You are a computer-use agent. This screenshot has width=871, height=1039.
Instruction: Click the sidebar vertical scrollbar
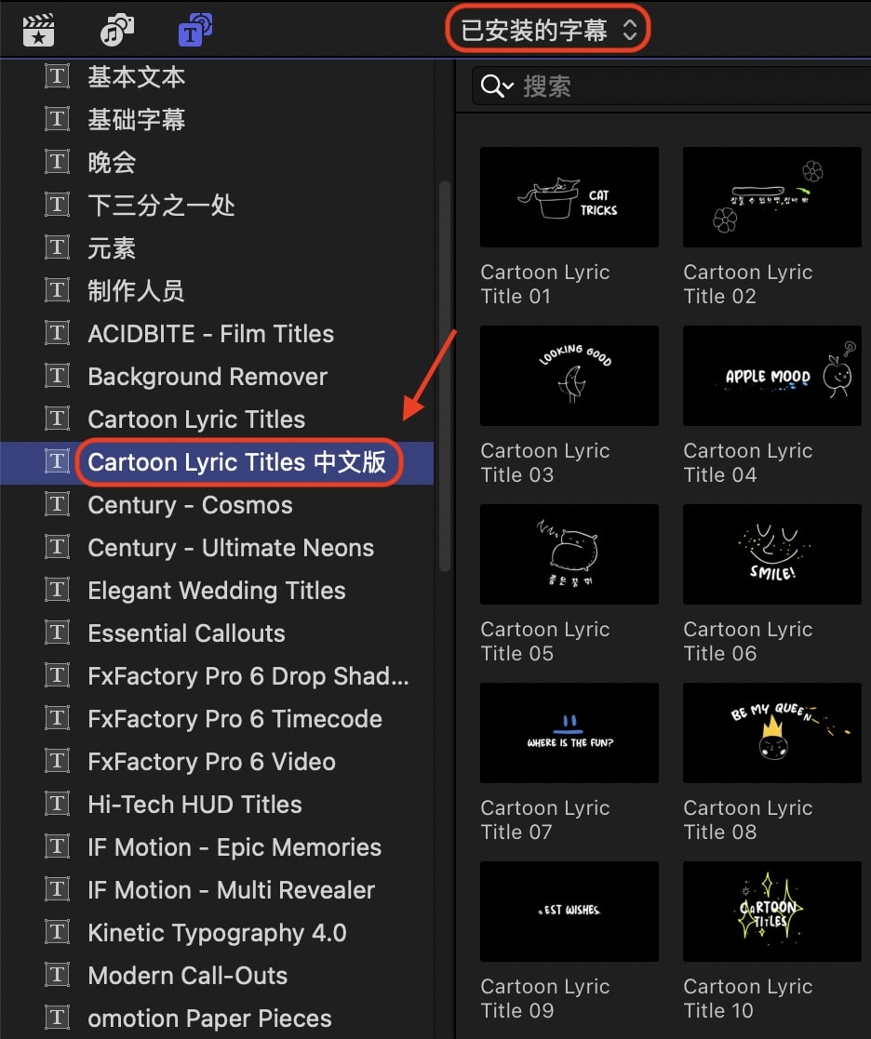pyautogui.click(x=444, y=376)
